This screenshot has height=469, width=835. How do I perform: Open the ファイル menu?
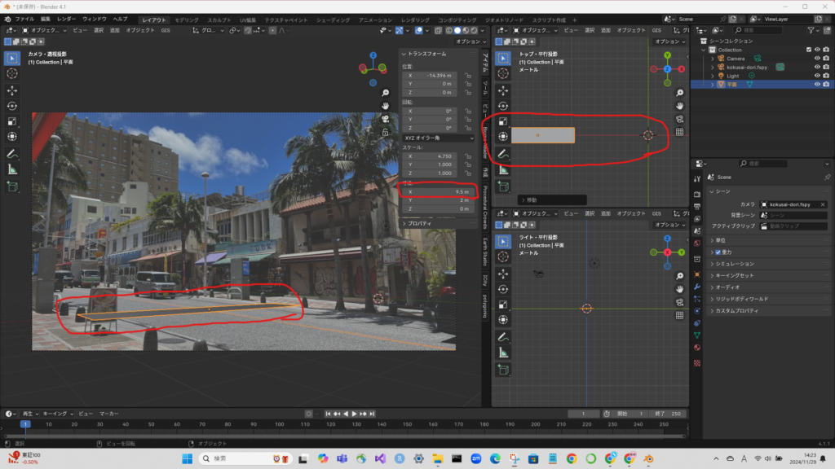tap(24, 19)
